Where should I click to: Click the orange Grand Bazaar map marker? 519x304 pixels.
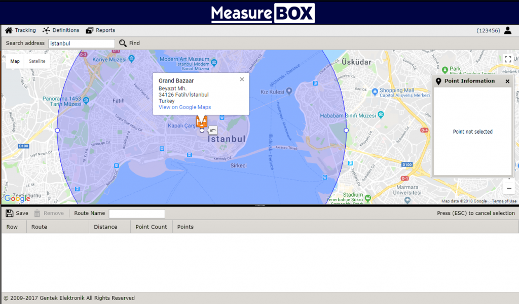[201, 121]
